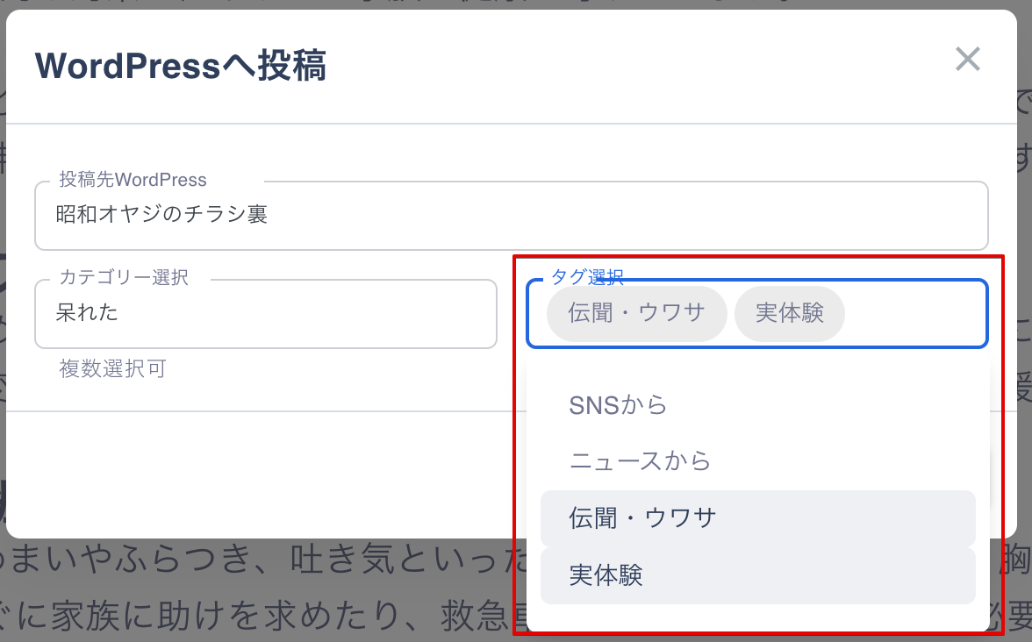Close the WordPressへ投稿 dialog
The width and height of the screenshot is (1032, 642).
click(967, 60)
